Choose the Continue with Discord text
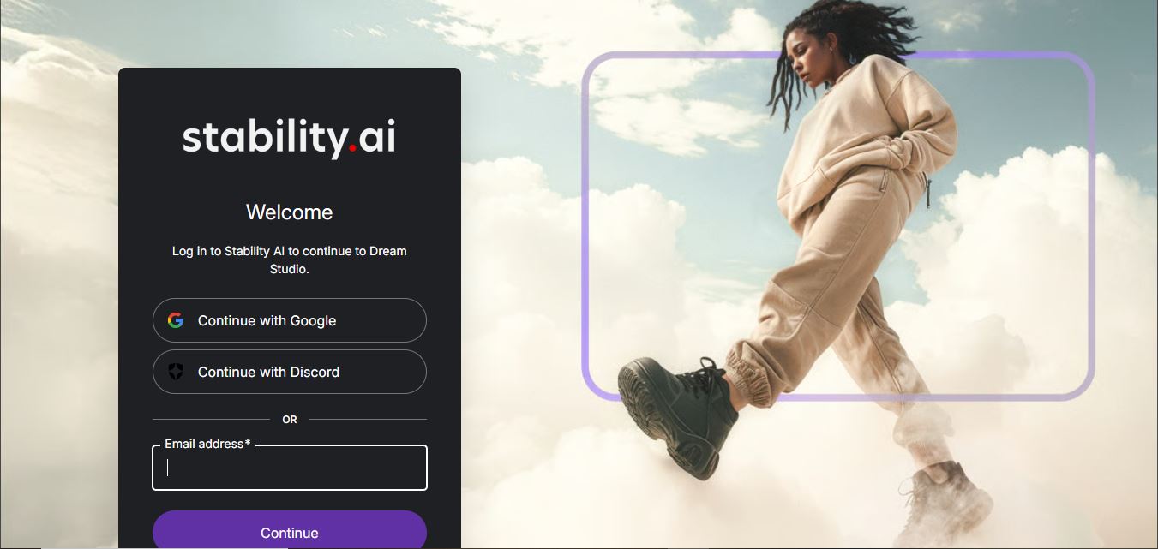 click(268, 372)
